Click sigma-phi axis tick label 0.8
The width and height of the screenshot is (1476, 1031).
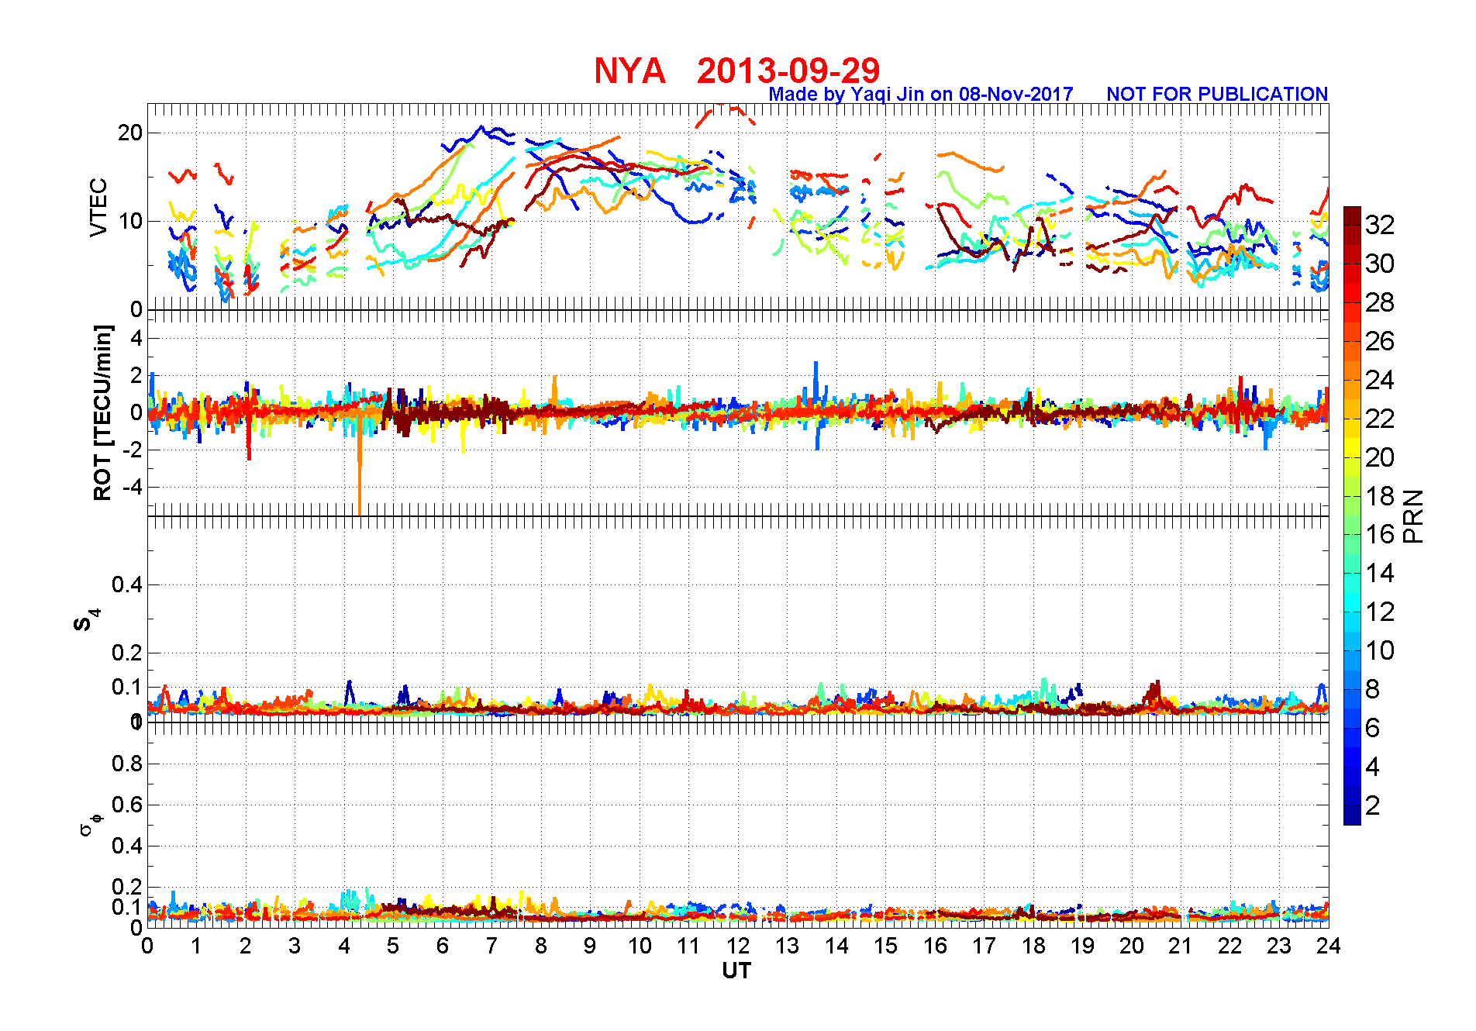click(128, 764)
